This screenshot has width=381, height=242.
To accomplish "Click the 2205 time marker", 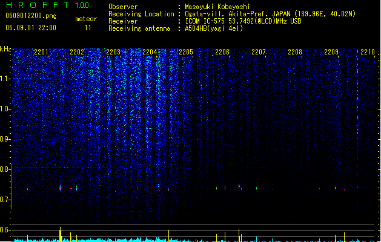I will 186,52.
